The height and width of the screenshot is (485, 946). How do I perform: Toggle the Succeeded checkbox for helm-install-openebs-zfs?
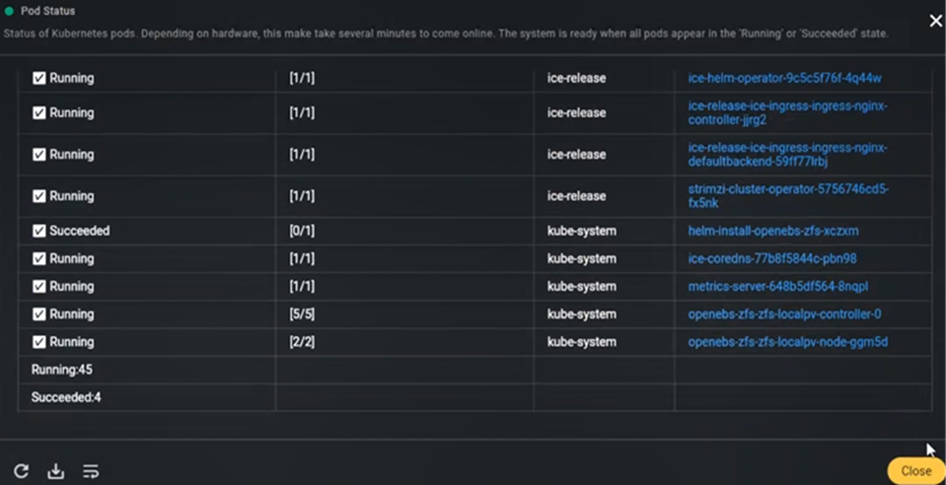point(39,231)
